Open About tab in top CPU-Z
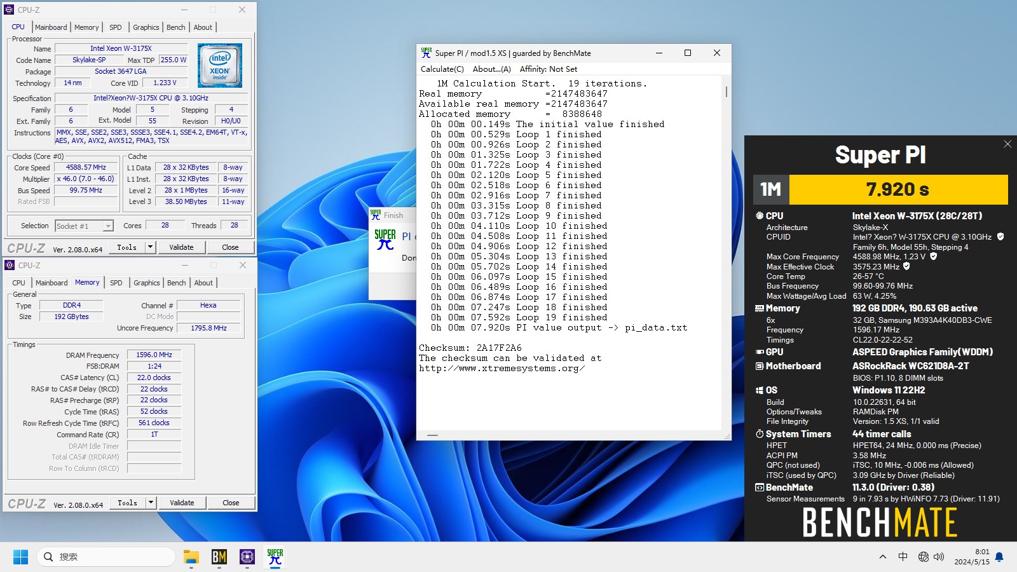This screenshot has height=572, width=1017. click(203, 27)
